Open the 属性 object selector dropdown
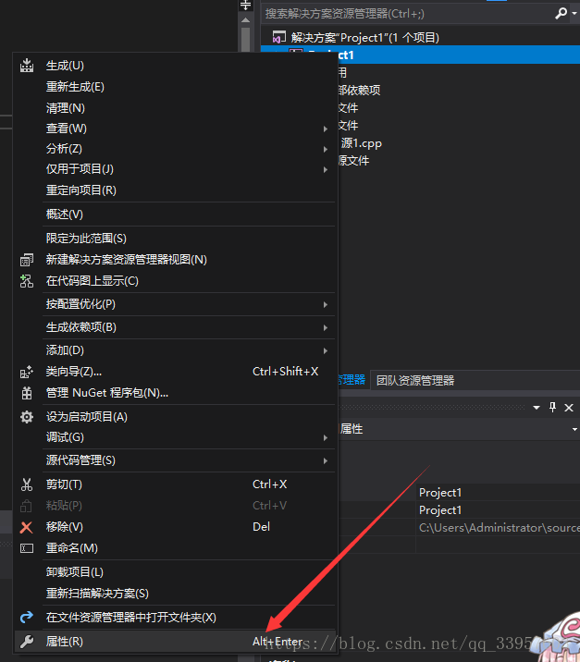580x662 pixels. click(574, 429)
